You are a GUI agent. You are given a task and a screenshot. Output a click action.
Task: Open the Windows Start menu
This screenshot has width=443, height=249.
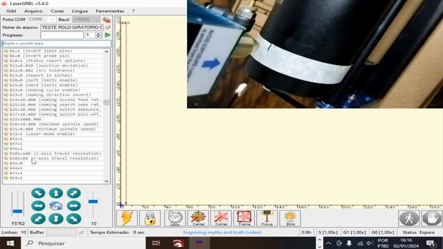pos(10,243)
